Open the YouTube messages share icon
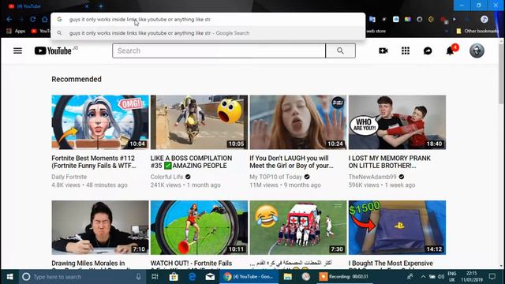Image resolution: width=505 pixels, height=284 pixels. coord(428,50)
